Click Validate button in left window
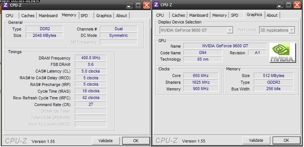 point(105,141)
